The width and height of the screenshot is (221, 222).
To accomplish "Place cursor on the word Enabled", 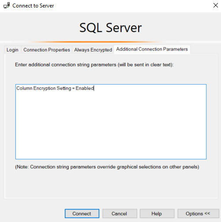I will click(85, 88).
